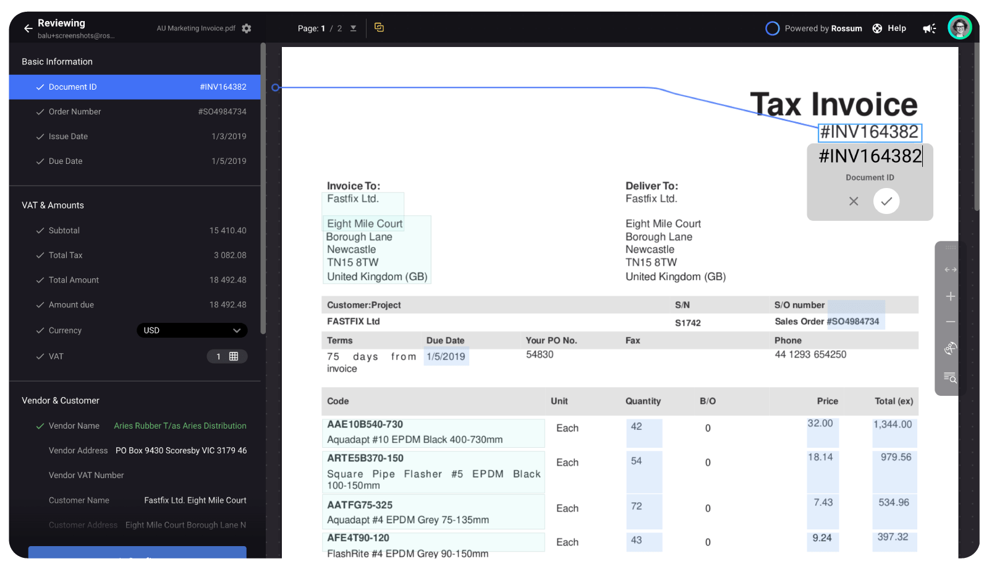Open search within the document
The height and width of the screenshot is (569, 989).
pos(950,378)
